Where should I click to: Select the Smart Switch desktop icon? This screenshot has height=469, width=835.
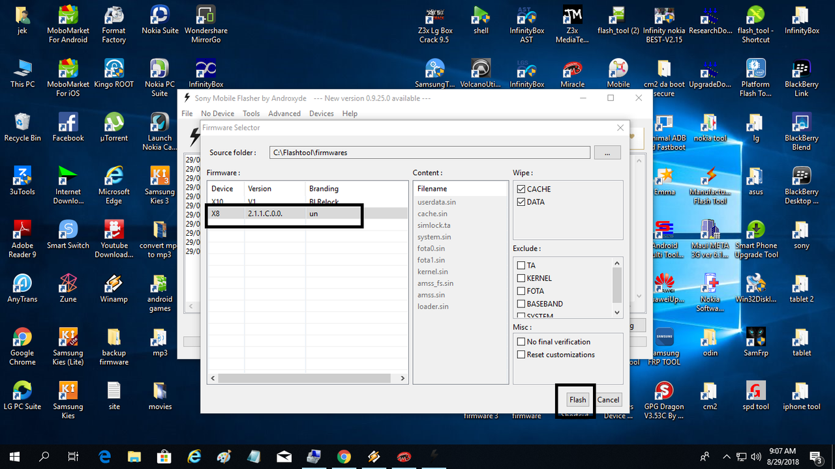[x=68, y=234]
